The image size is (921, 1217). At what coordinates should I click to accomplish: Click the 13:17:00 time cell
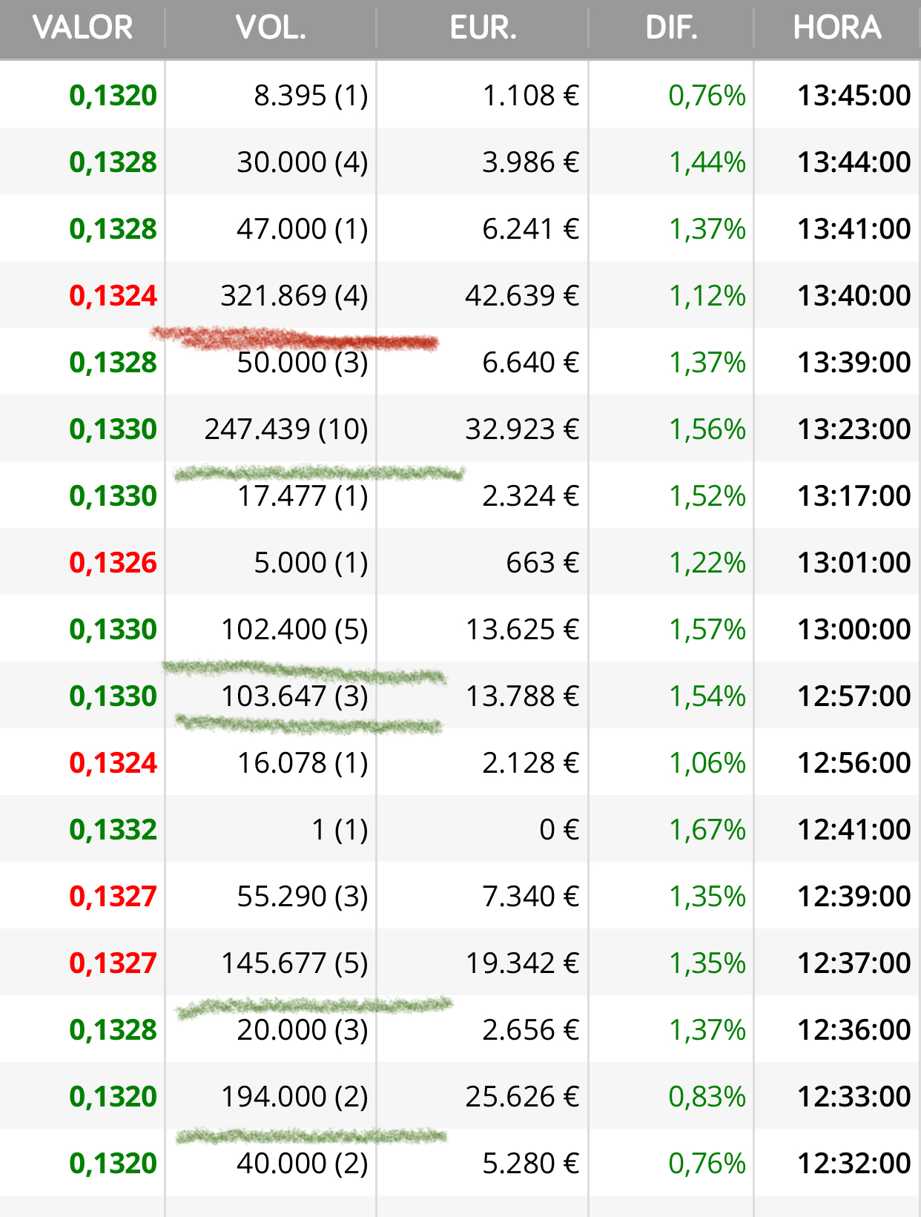(854, 496)
